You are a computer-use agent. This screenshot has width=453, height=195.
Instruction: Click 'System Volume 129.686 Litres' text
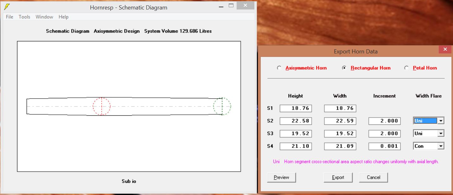pyautogui.click(x=178, y=31)
